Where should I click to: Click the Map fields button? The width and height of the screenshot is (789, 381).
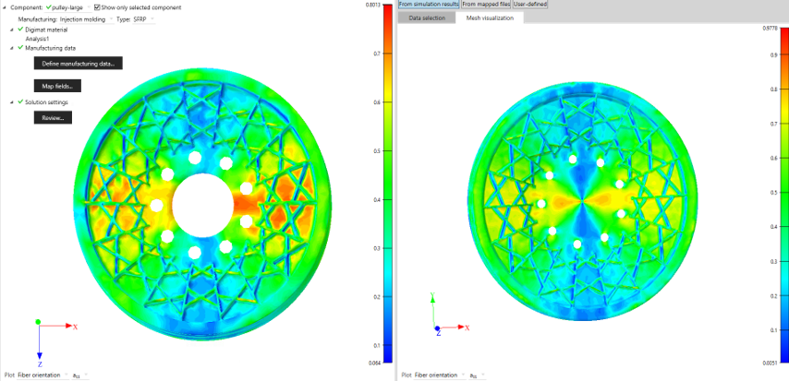(57, 86)
